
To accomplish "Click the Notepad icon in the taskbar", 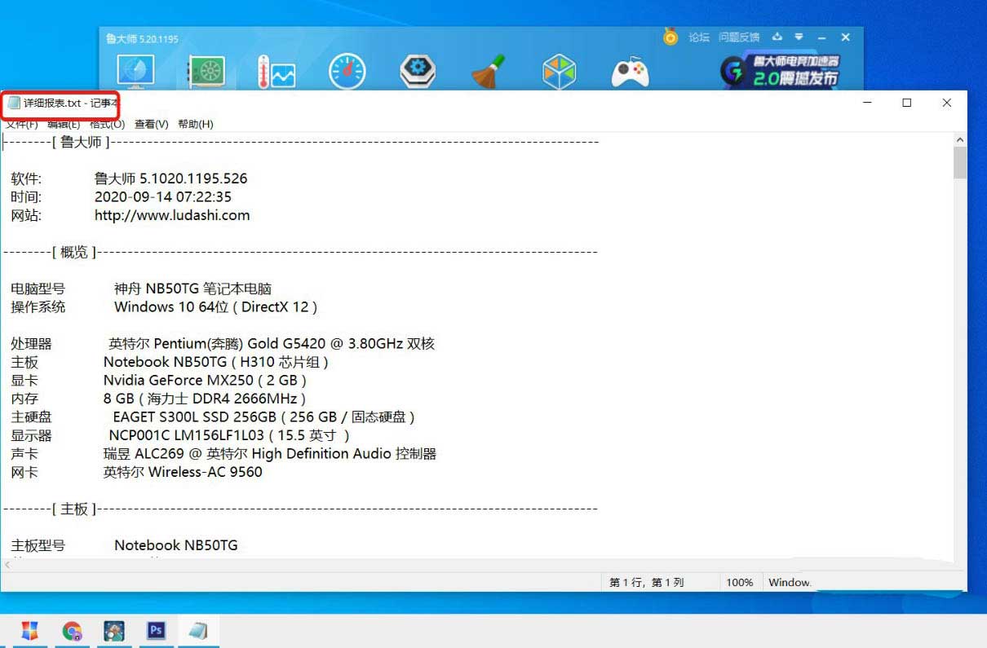I will point(198,631).
